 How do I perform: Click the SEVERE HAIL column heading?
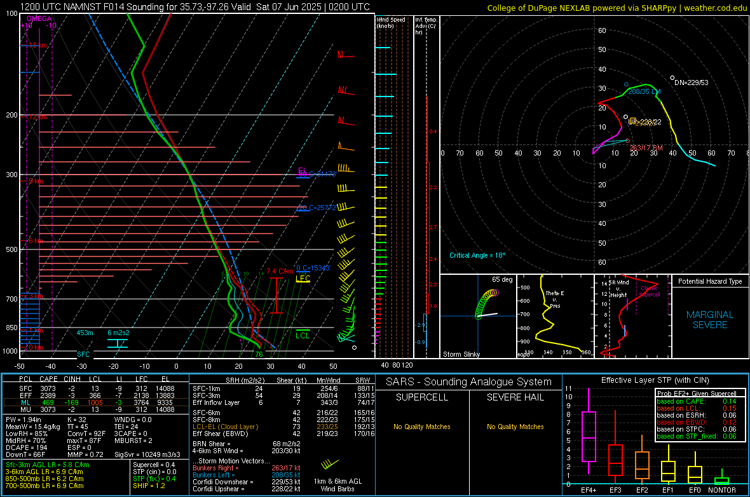[x=515, y=397]
